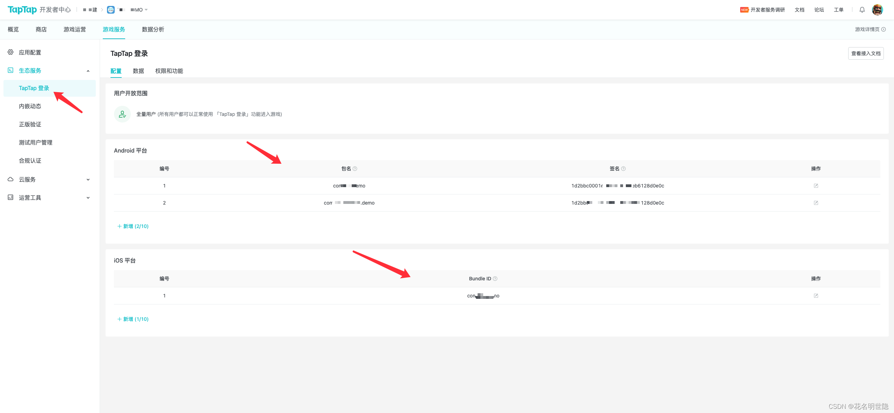Open 游戏详情页 link

(x=868, y=29)
